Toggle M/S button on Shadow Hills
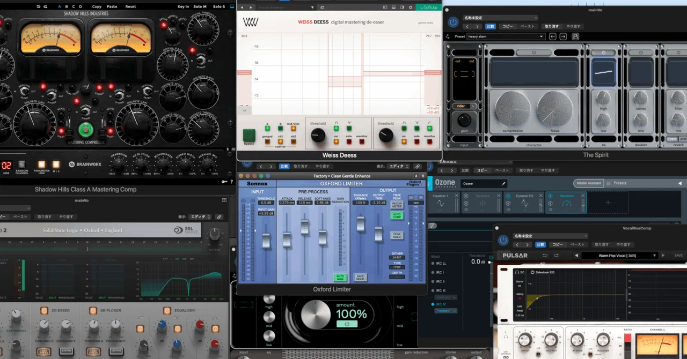This screenshot has width=687, height=359. coord(56,164)
